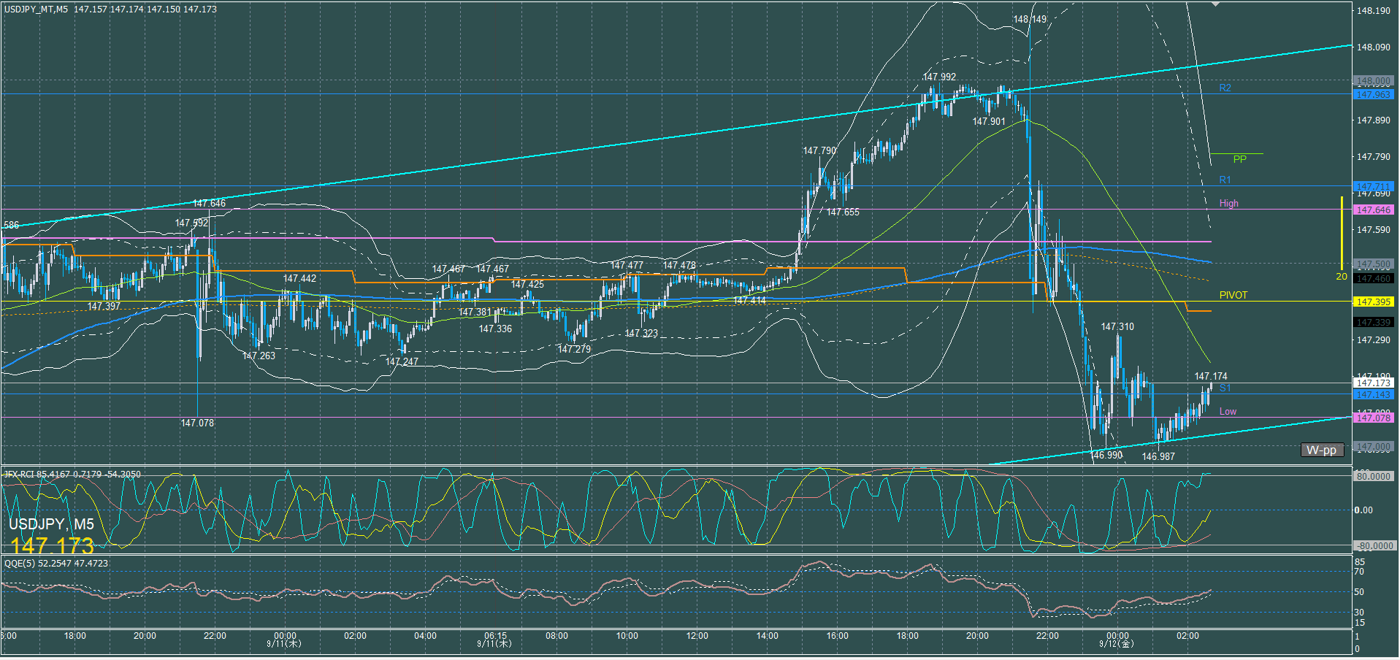Click the pink 147.646 high price tag
Image resolution: width=1400 pixels, height=660 pixels.
tap(1373, 210)
